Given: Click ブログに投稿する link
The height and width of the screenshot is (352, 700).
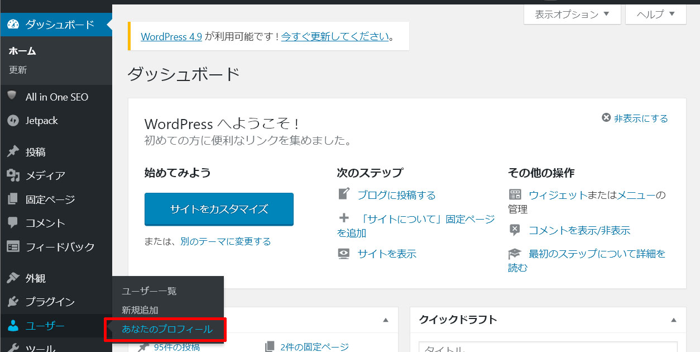Looking at the screenshot, I should [x=396, y=195].
